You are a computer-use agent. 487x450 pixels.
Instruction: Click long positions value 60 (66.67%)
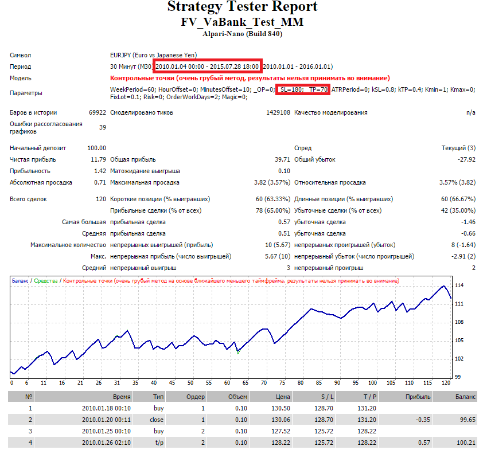(458, 199)
